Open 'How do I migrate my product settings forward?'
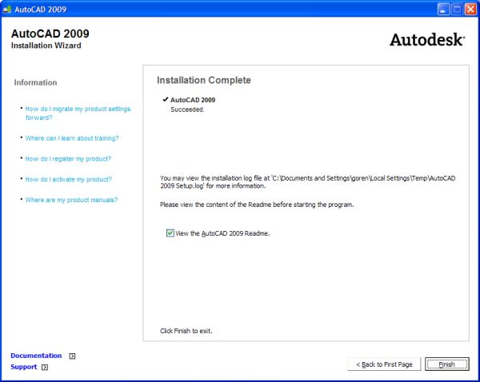Viewport: 480px width, 382px height. tap(78, 113)
